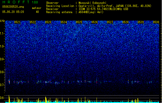Image resolution: width=162 pixels, height=103 pixels.
Task: Click the 0522 time marker
Action: coord(33,22)
